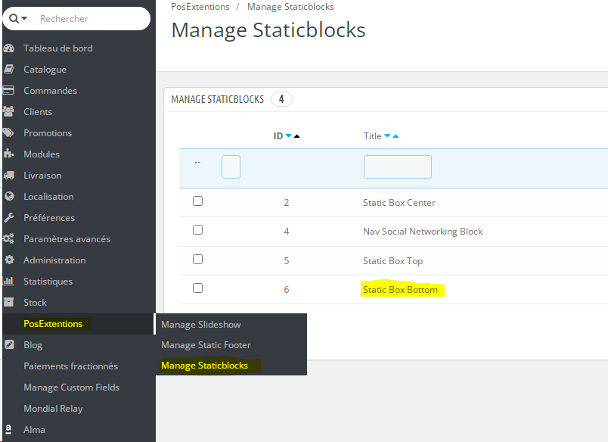Viewport: 608px width, 442px height.
Task: Click the Préférences wrench icon
Action: [9, 218]
